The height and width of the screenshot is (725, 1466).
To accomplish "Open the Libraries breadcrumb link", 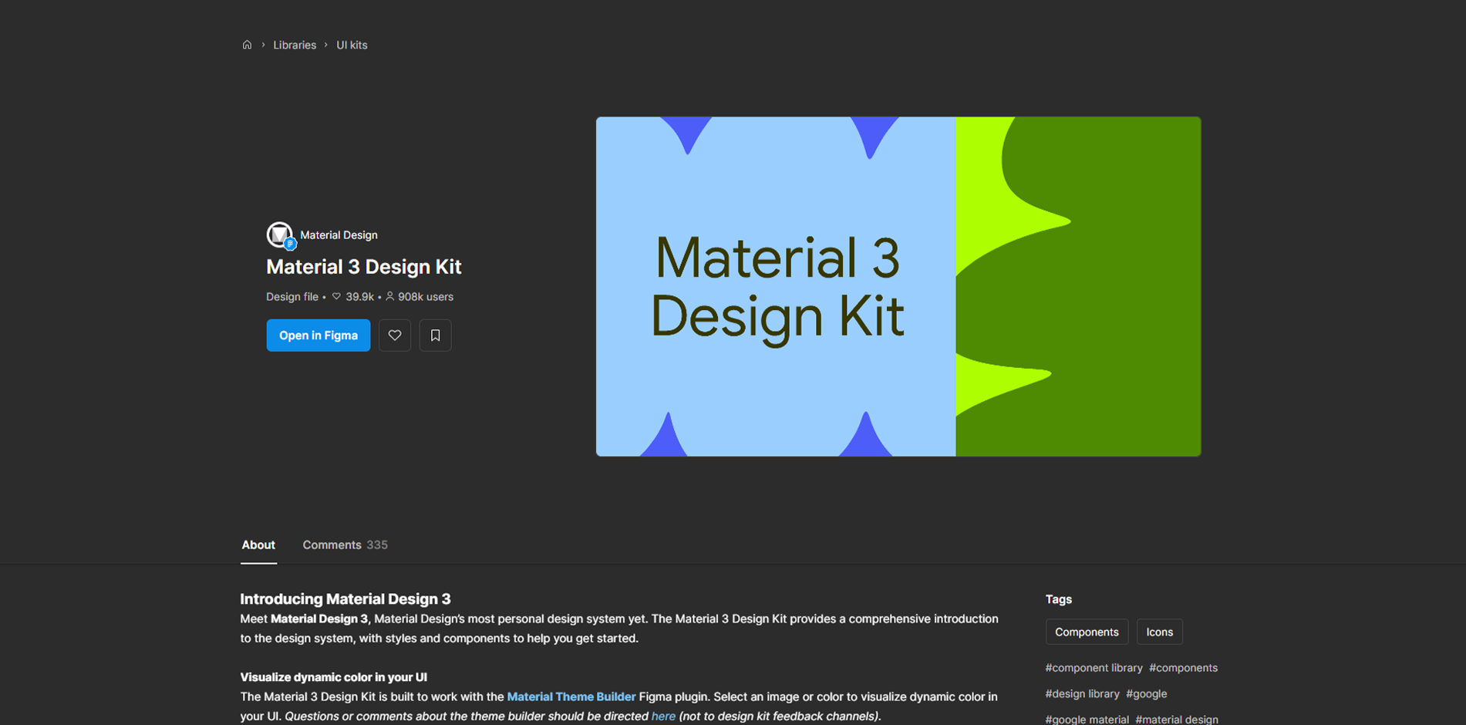I will pos(295,45).
